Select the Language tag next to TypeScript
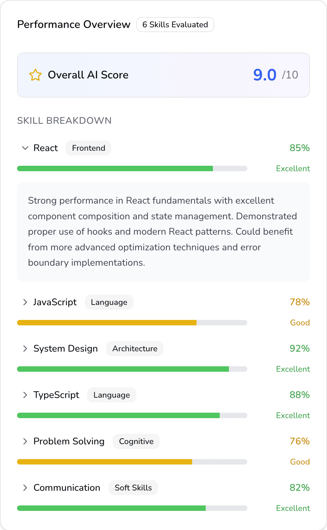The width and height of the screenshot is (327, 530). pyautogui.click(x=111, y=395)
